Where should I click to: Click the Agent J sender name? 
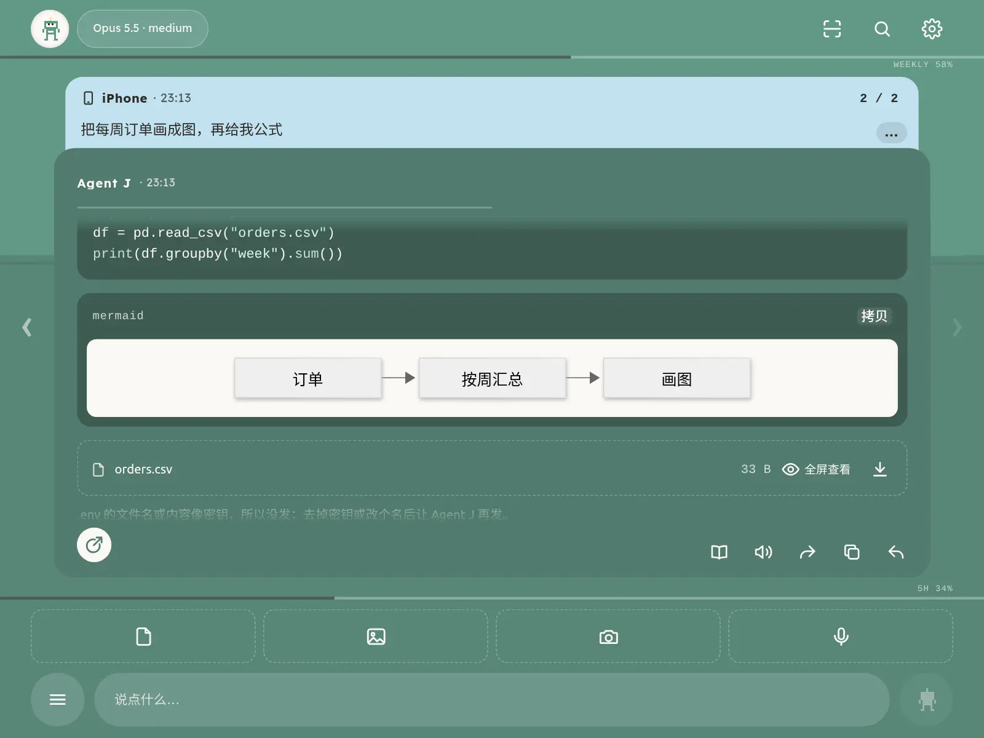pyautogui.click(x=104, y=183)
